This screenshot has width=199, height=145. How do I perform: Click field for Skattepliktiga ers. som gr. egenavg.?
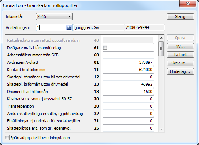tap(128, 128)
